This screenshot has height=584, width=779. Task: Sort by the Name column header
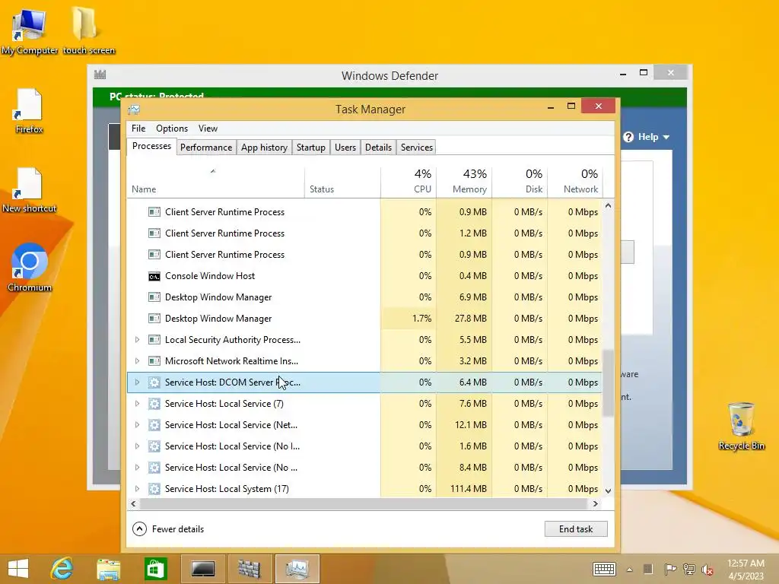coord(215,181)
